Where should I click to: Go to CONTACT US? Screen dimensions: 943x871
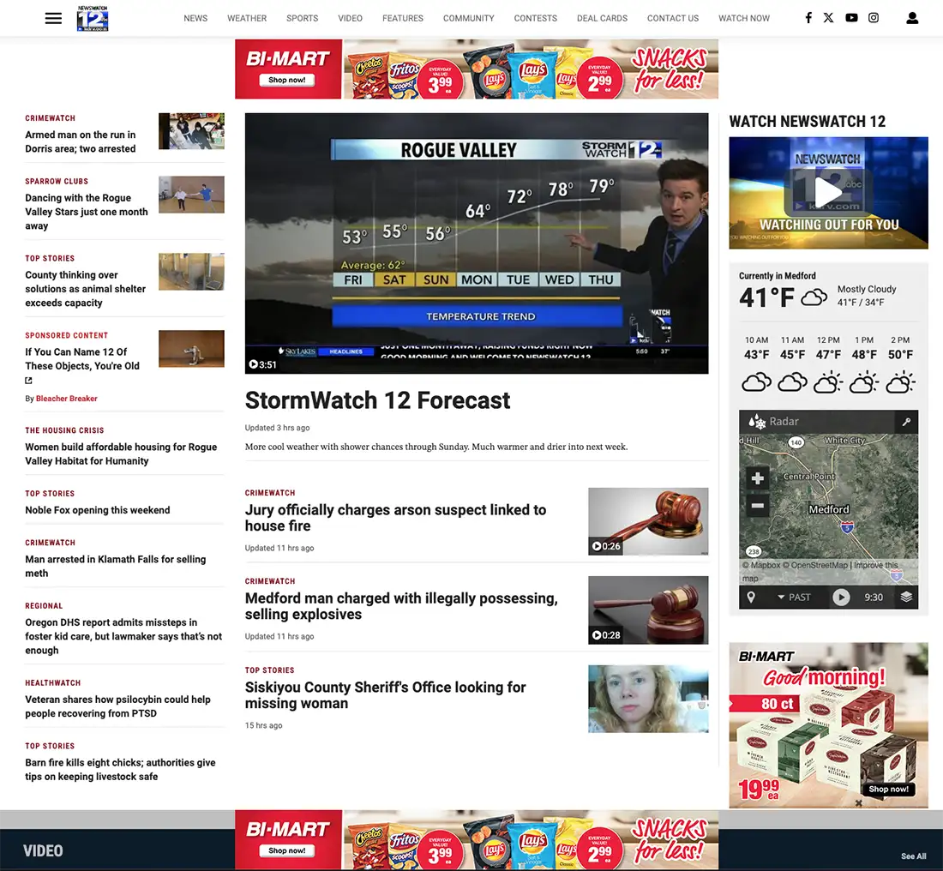pyautogui.click(x=672, y=18)
